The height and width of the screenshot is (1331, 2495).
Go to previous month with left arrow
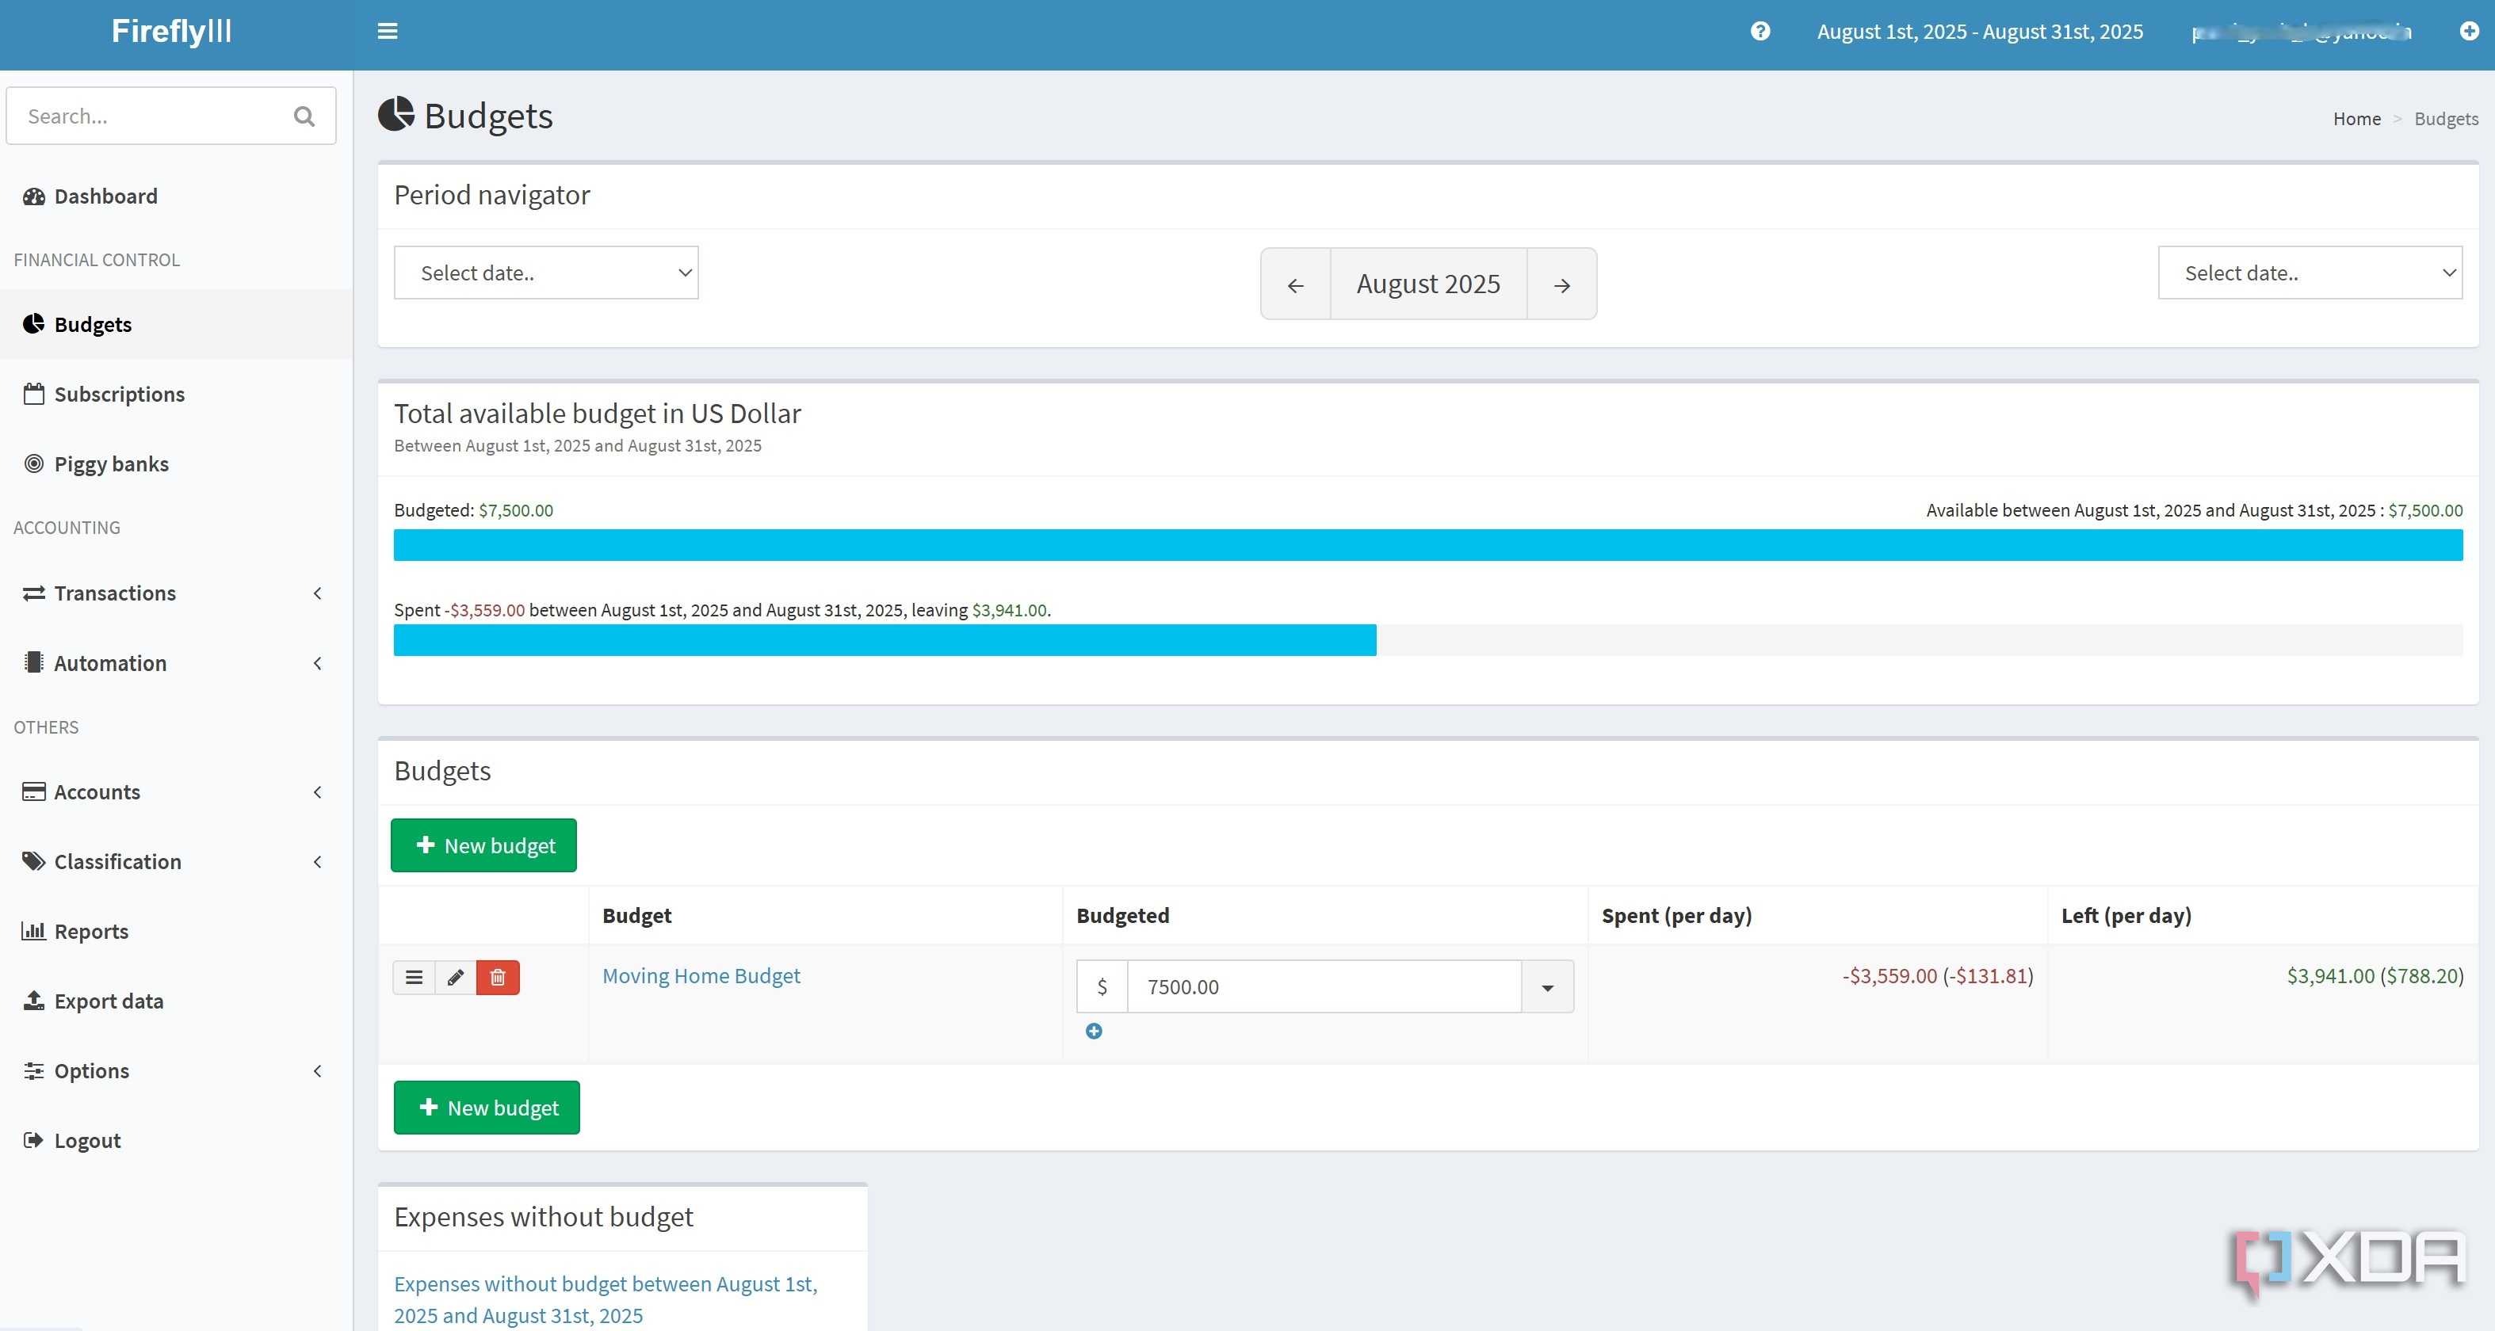coord(1295,284)
